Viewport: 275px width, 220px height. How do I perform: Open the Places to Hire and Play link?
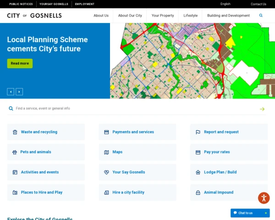(46, 192)
